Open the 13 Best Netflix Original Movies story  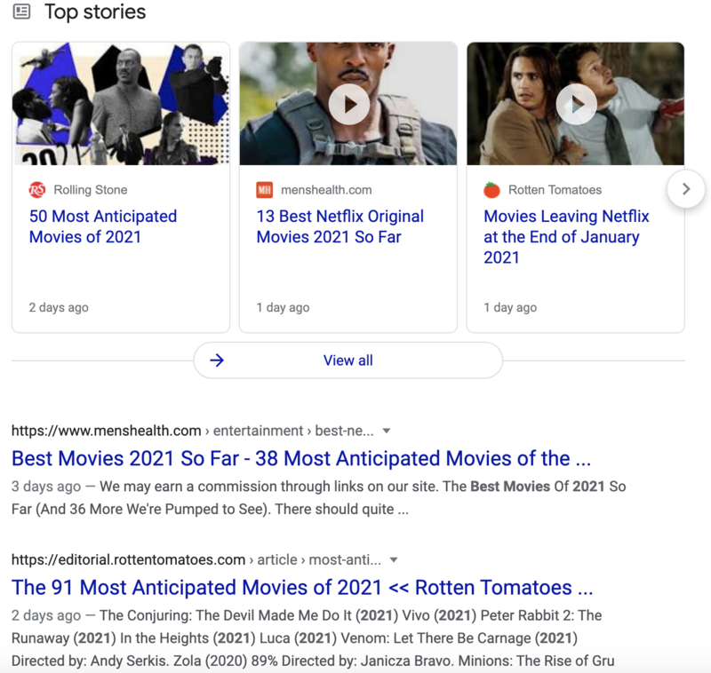[340, 226]
